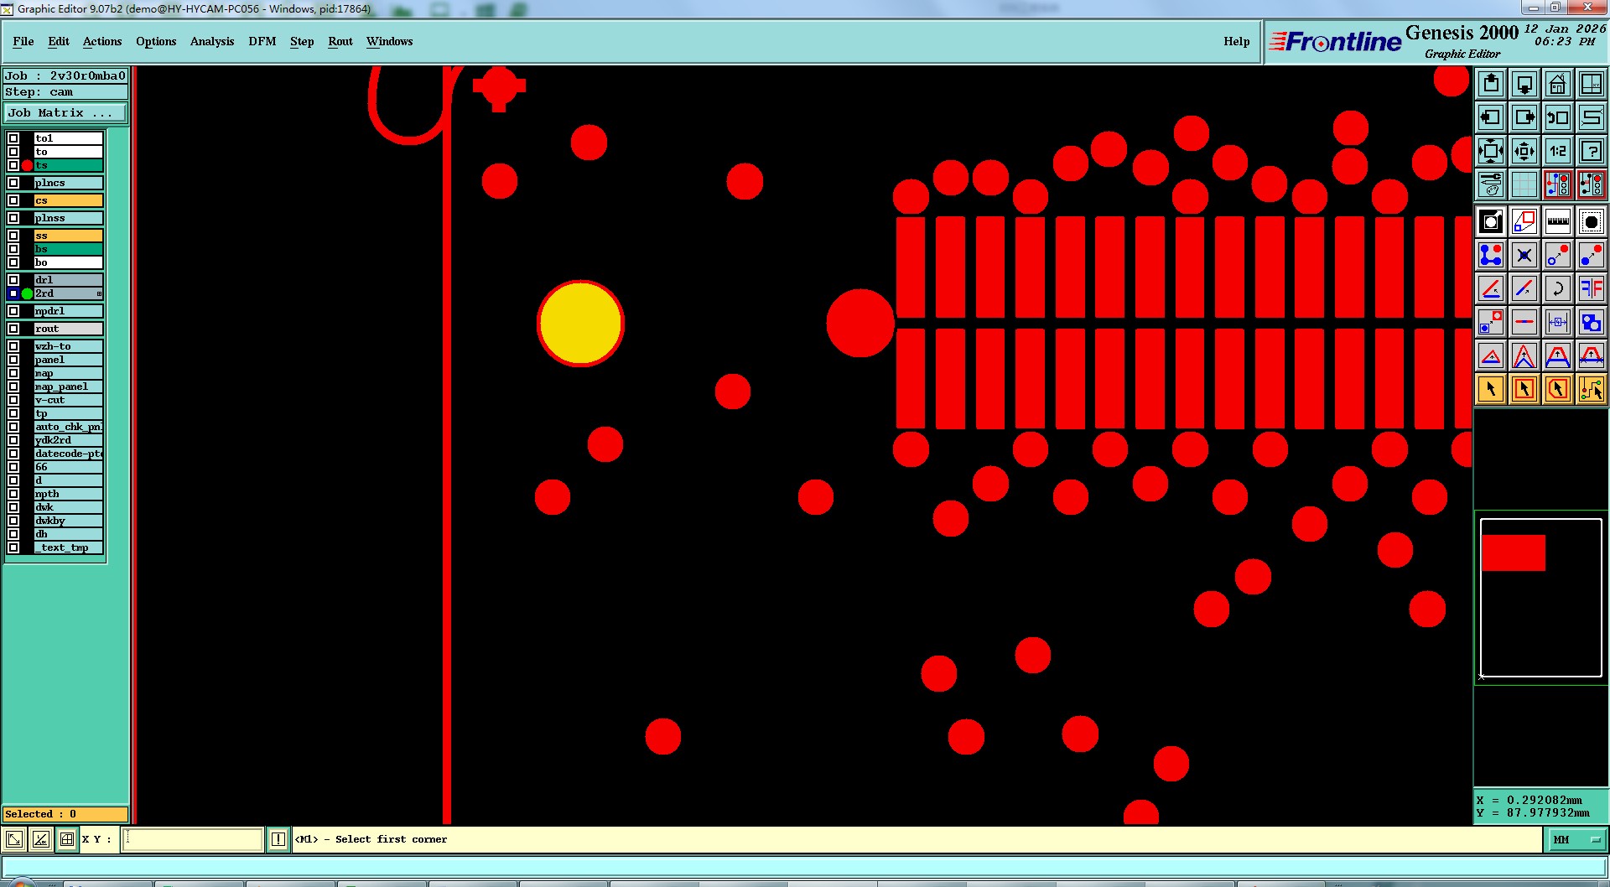
Task: Select the single arrow selection tool
Action: (1491, 389)
